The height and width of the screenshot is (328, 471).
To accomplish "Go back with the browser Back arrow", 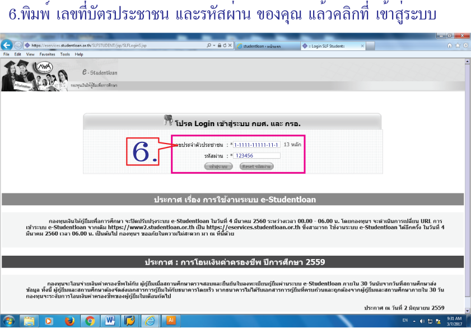I will pos(6,45).
